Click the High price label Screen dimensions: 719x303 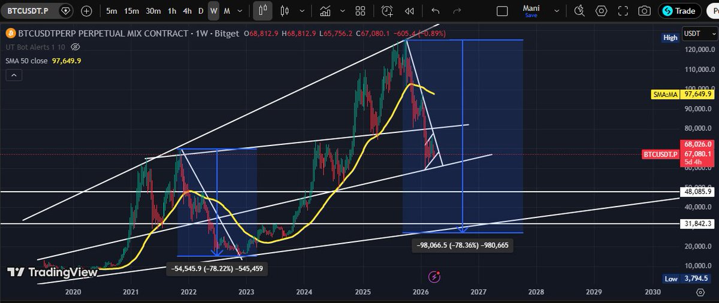[x=670, y=38]
